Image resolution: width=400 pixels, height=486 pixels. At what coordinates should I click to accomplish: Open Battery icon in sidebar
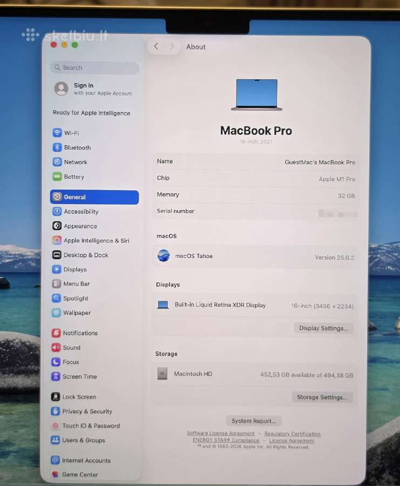pos(57,177)
